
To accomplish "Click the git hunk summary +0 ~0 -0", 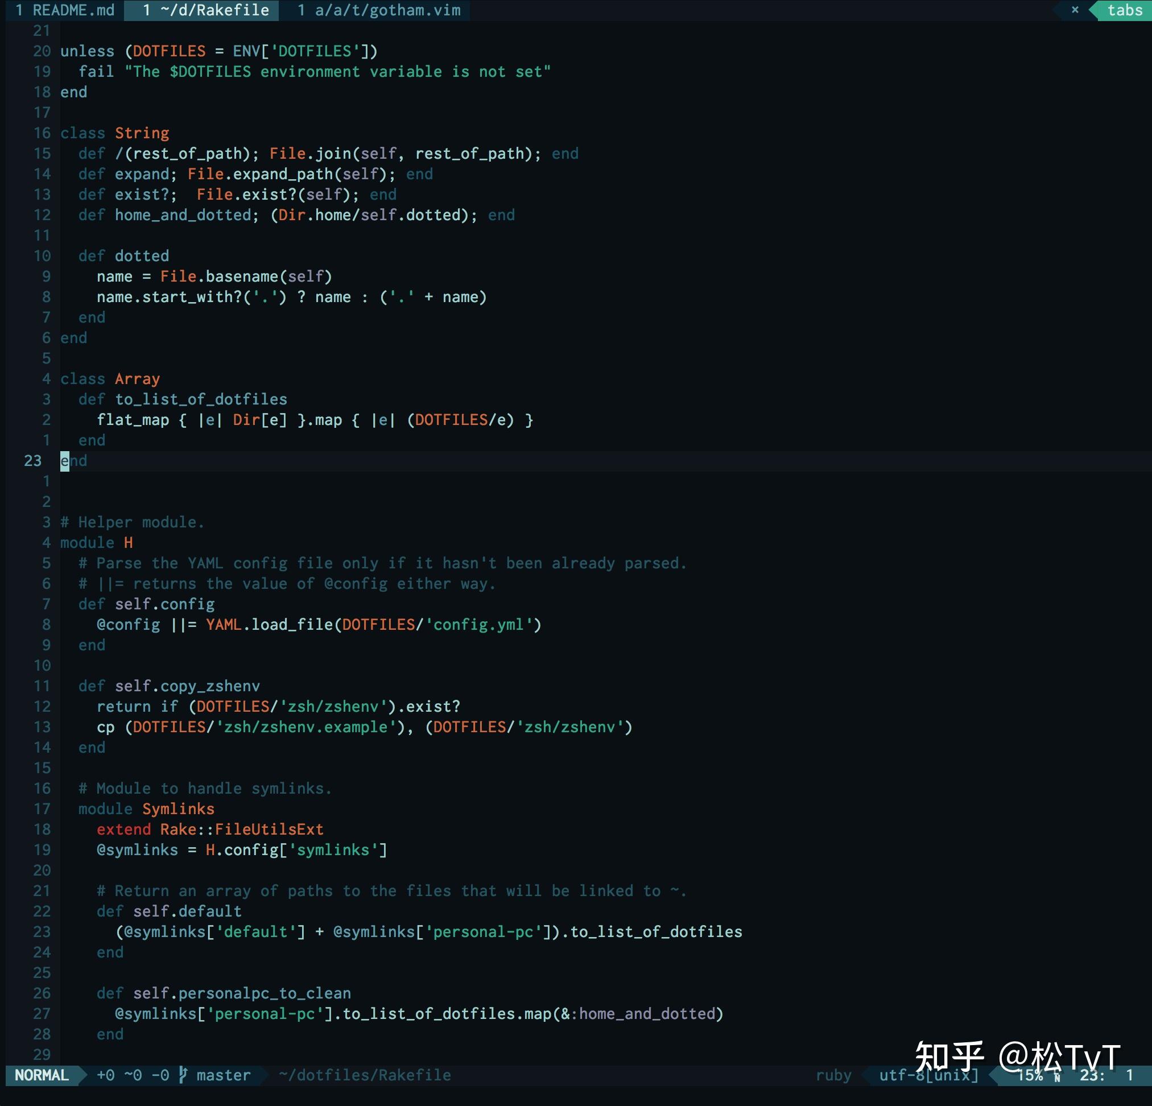I will [x=133, y=1075].
